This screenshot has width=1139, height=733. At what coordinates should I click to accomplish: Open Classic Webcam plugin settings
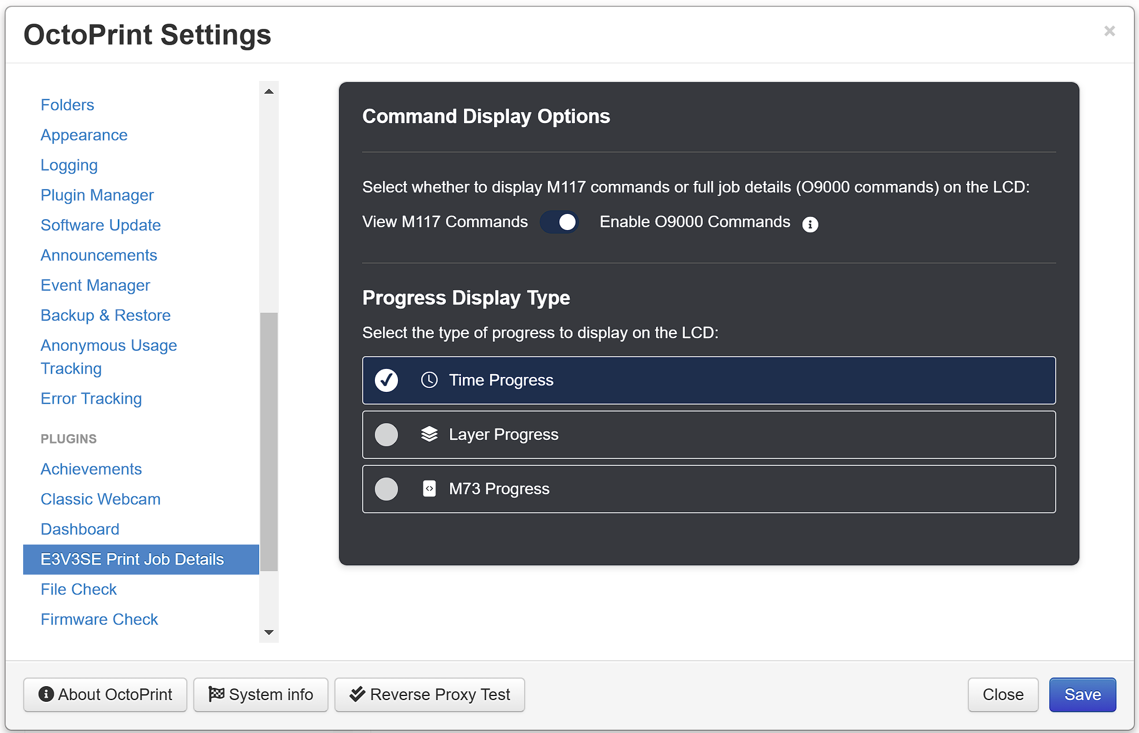(x=101, y=499)
